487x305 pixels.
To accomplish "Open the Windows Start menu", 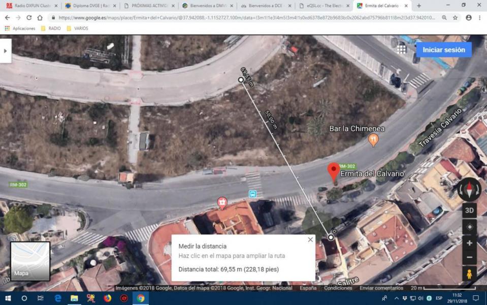I will pos(8,298).
